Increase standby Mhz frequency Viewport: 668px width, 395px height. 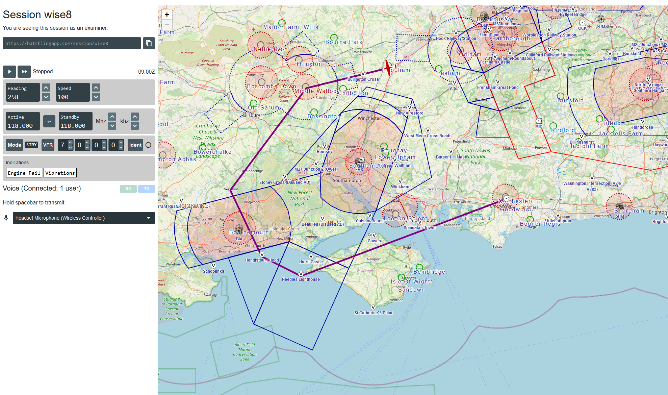point(112,117)
